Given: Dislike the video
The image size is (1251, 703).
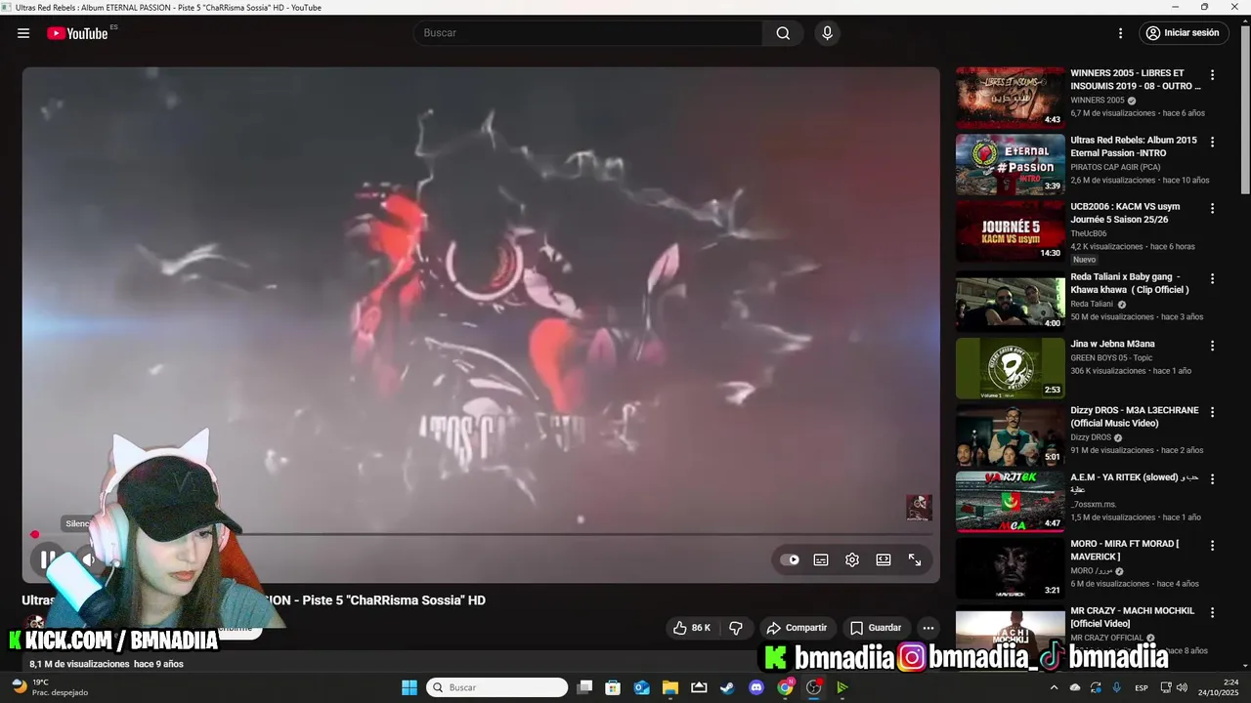Looking at the screenshot, I should pos(736,628).
